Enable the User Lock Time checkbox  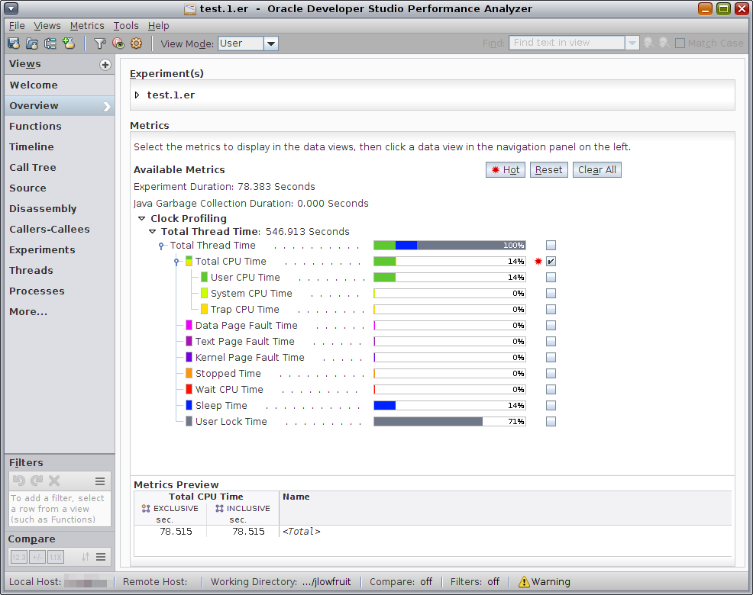(x=551, y=421)
